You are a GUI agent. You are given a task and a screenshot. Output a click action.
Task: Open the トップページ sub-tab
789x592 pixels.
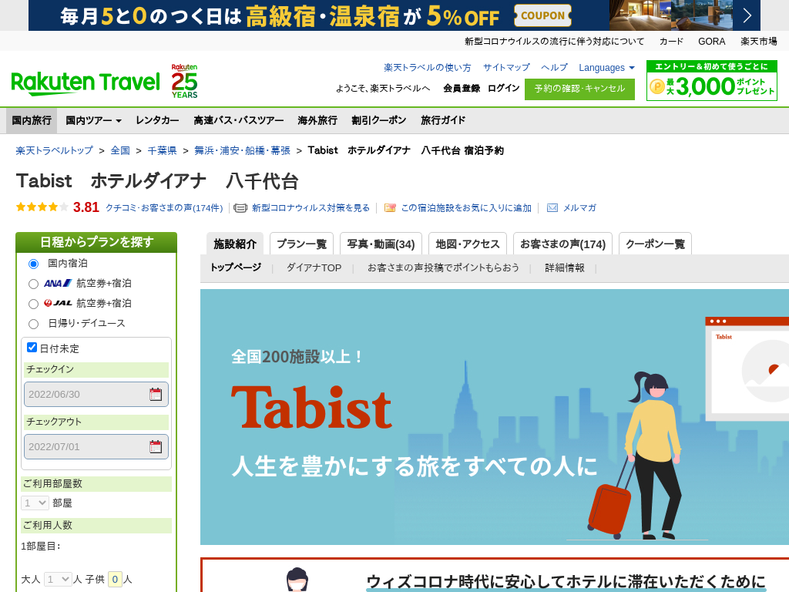[236, 267]
